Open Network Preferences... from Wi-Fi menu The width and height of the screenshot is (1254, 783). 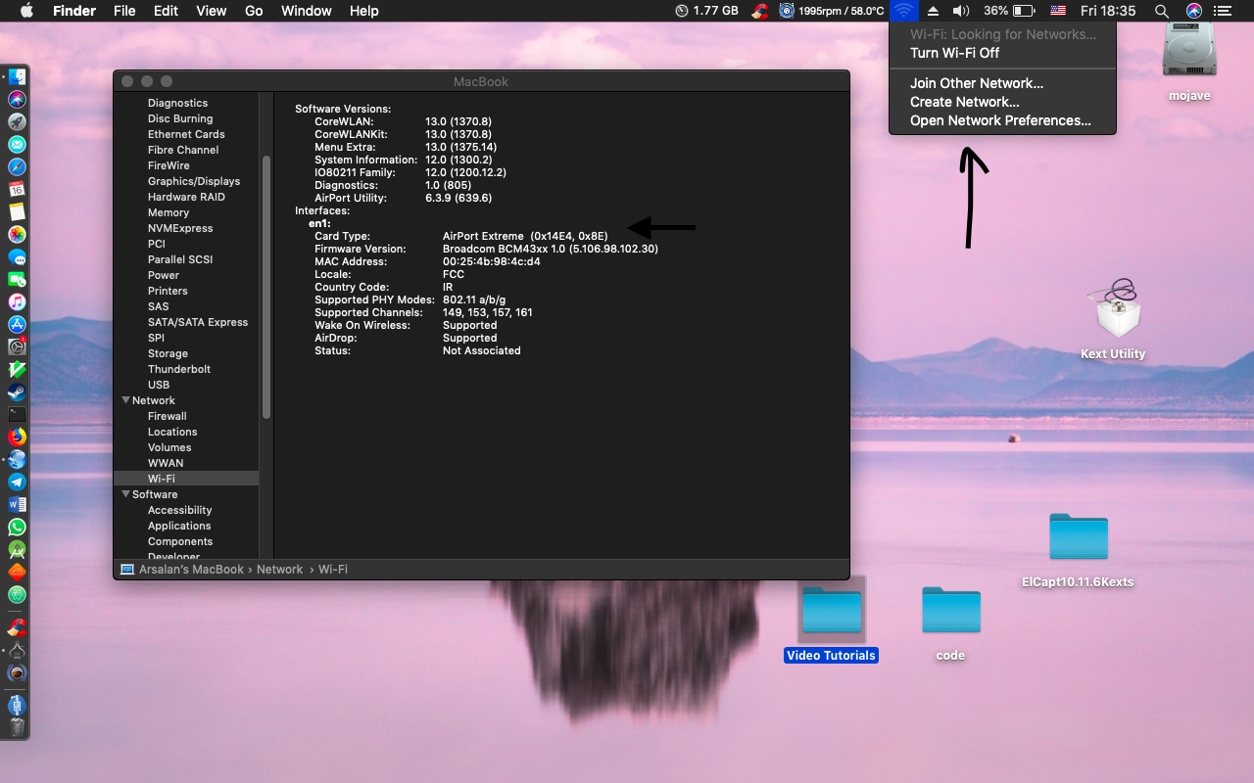click(x=1002, y=120)
